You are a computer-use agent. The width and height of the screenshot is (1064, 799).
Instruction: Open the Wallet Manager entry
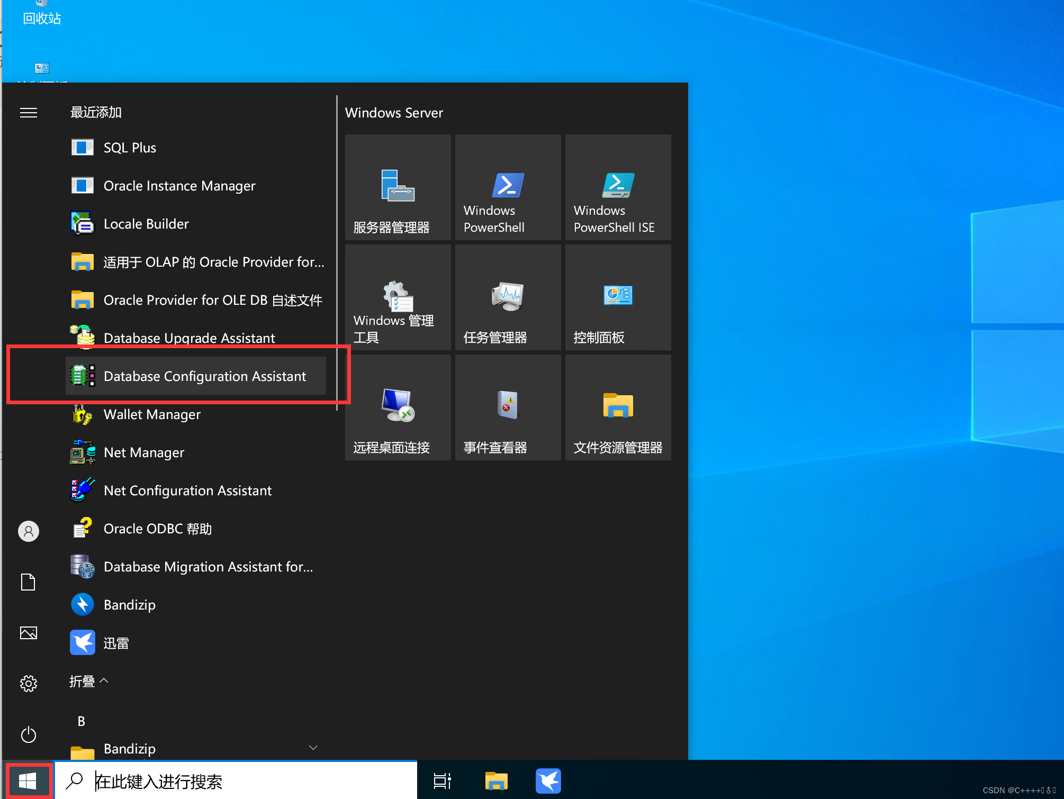click(x=152, y=414)
